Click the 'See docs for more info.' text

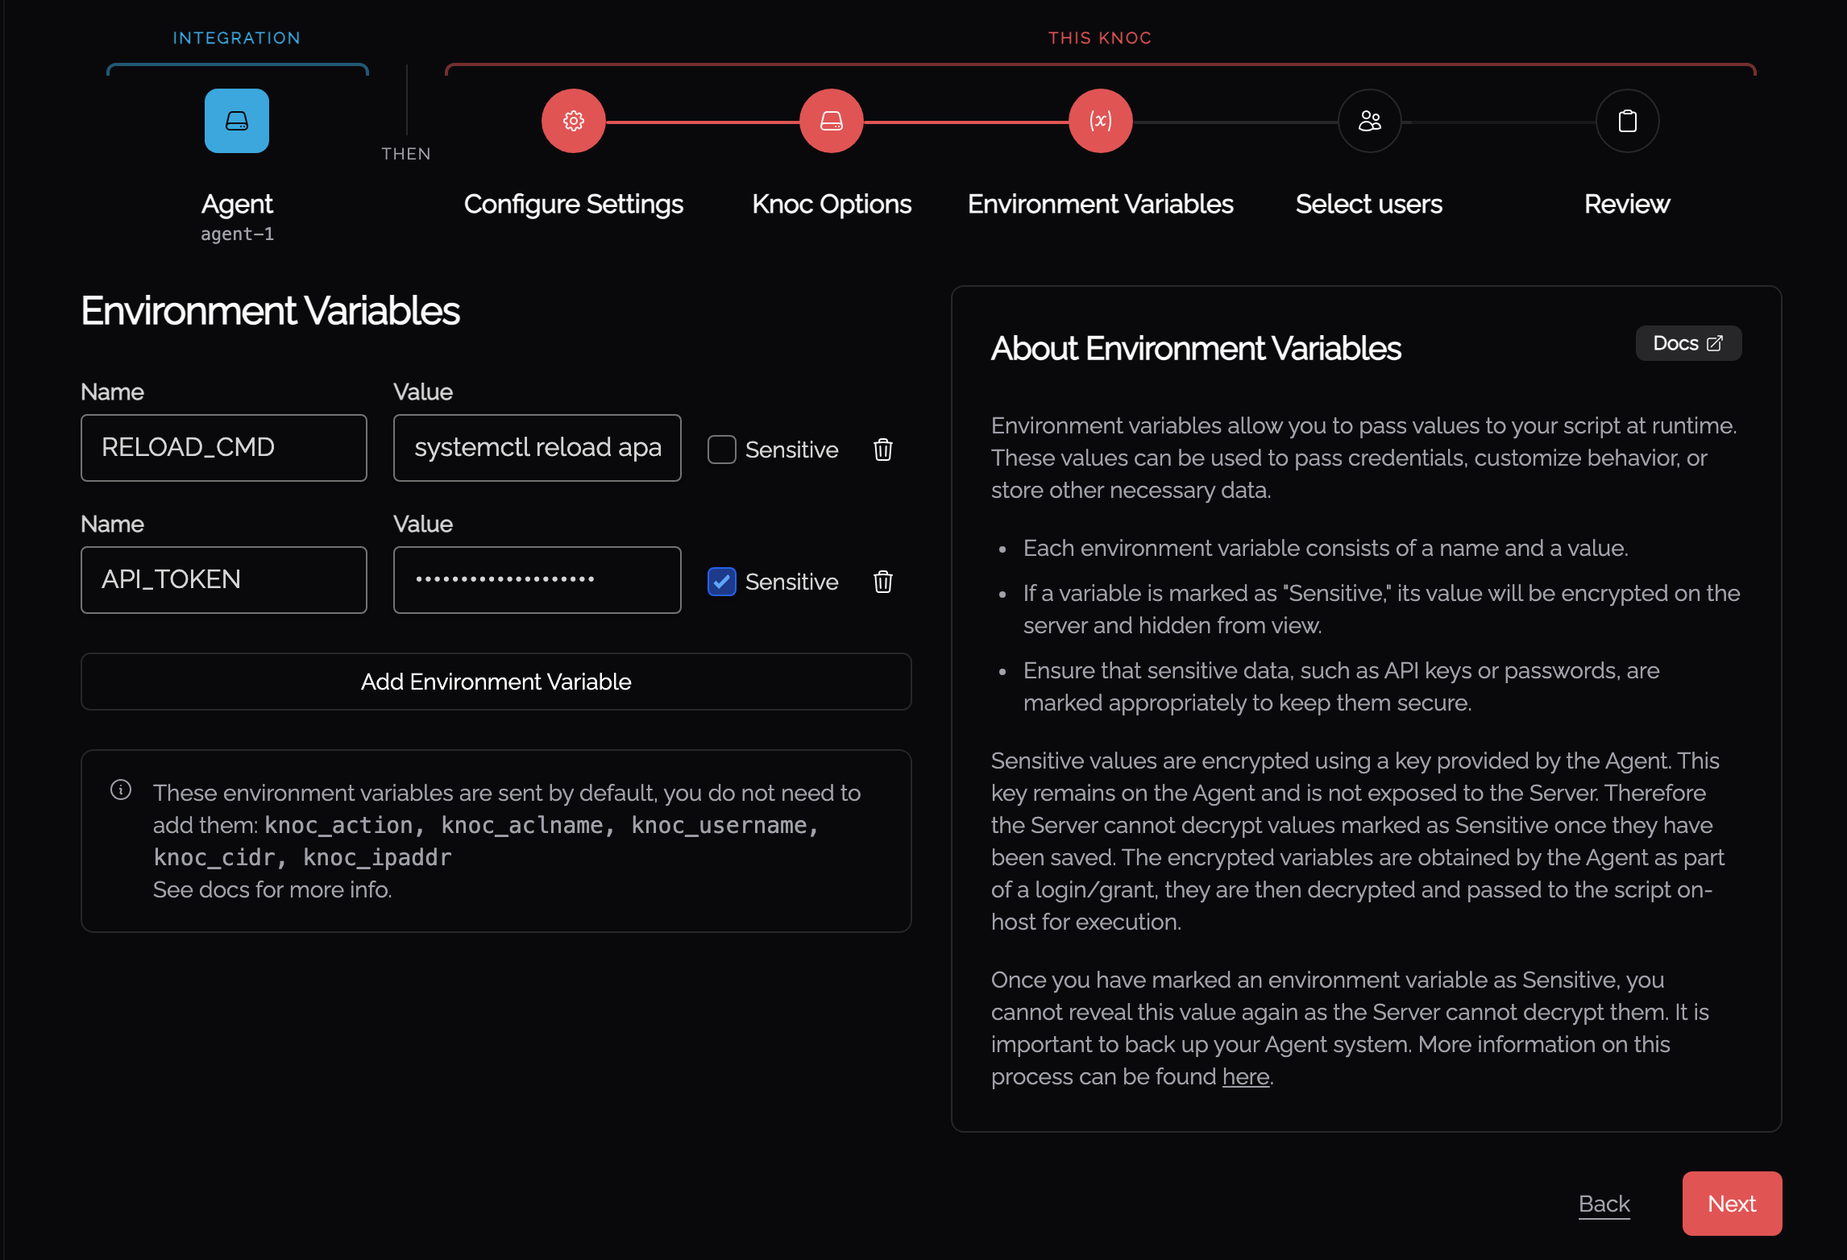[x=272, y=889]
